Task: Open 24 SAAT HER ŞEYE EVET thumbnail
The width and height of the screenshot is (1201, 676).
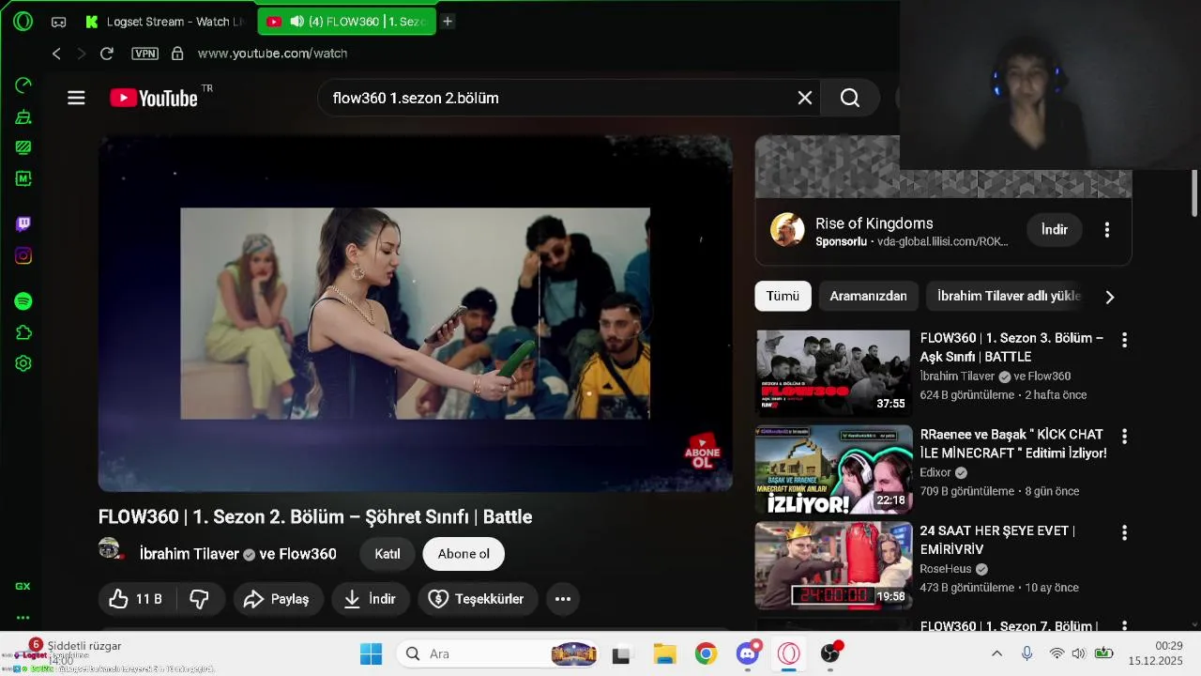Action: tap(833, 565)
